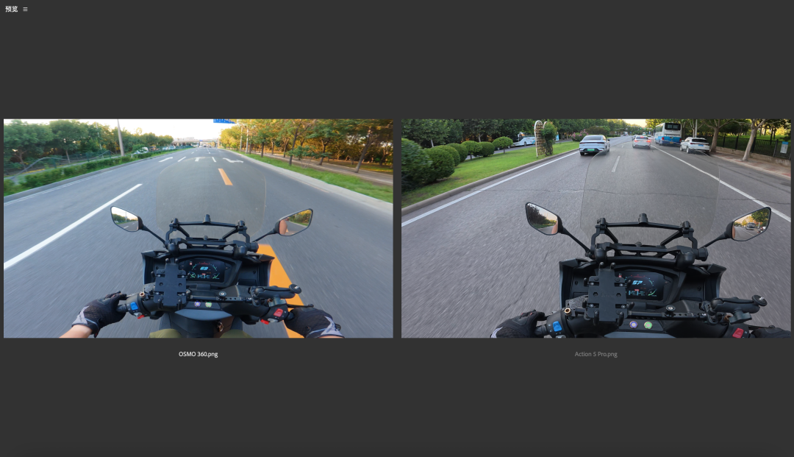Click the right mirror in Action 5 Pro image
The image size is (794, 457).
click(x=752, y=222)
